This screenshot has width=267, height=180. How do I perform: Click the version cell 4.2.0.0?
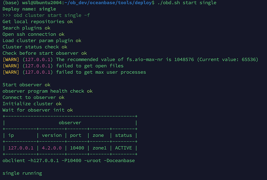52,148
